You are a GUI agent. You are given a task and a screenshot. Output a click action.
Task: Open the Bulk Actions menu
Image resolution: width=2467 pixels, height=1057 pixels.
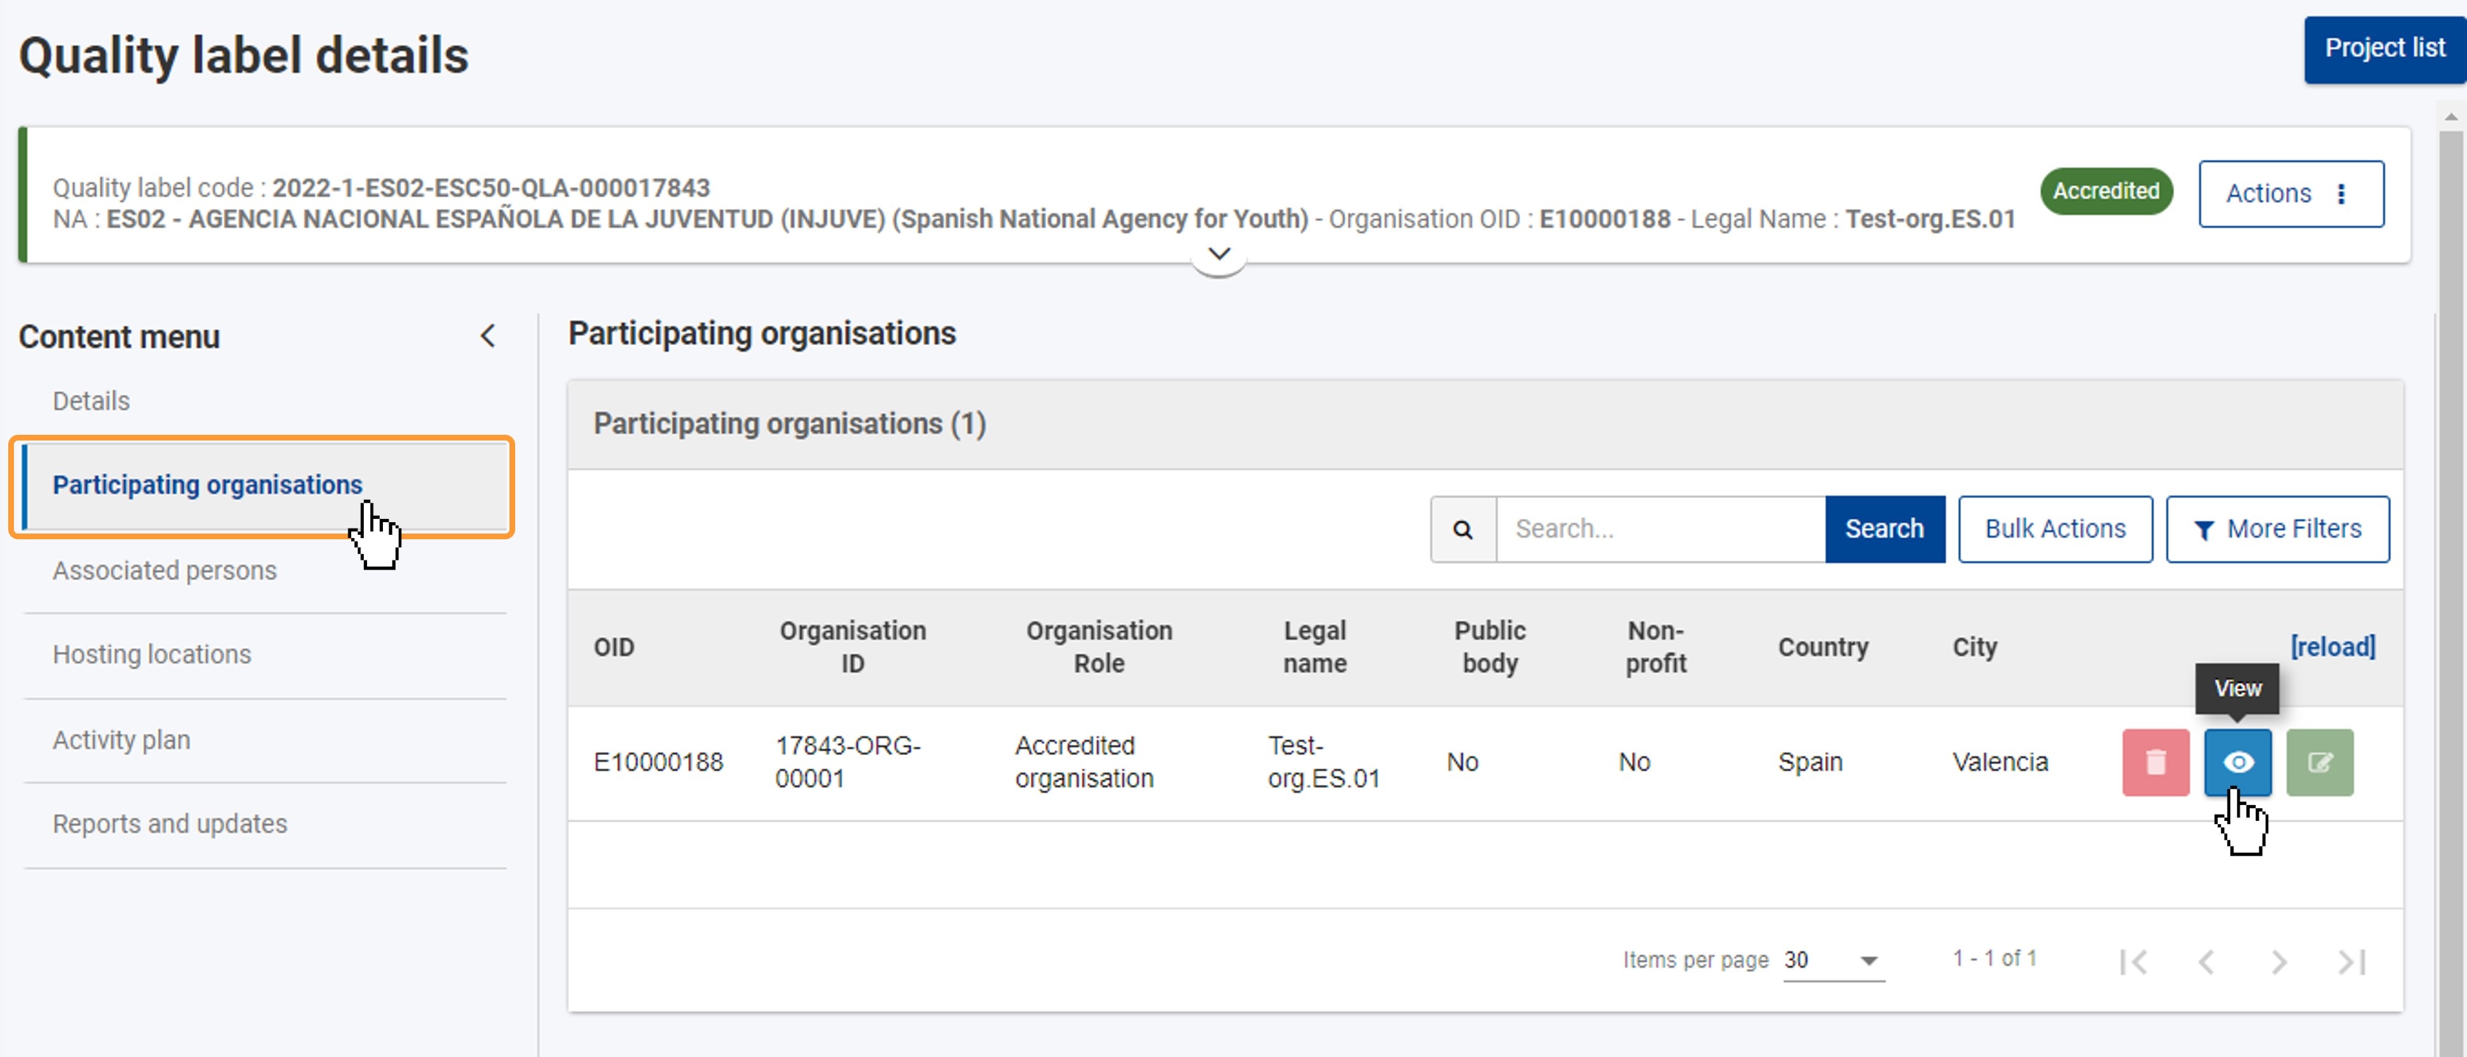pos(2054,528)
